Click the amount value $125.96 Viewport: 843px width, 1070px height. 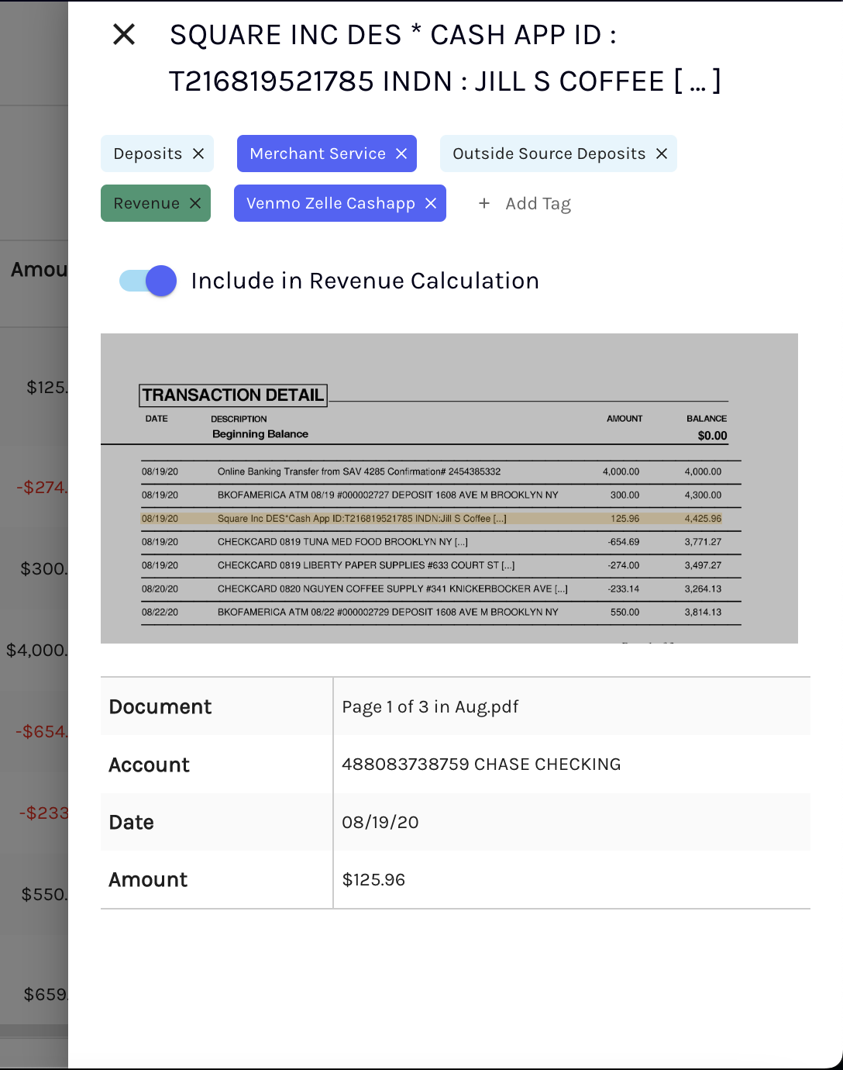point(373,880)
